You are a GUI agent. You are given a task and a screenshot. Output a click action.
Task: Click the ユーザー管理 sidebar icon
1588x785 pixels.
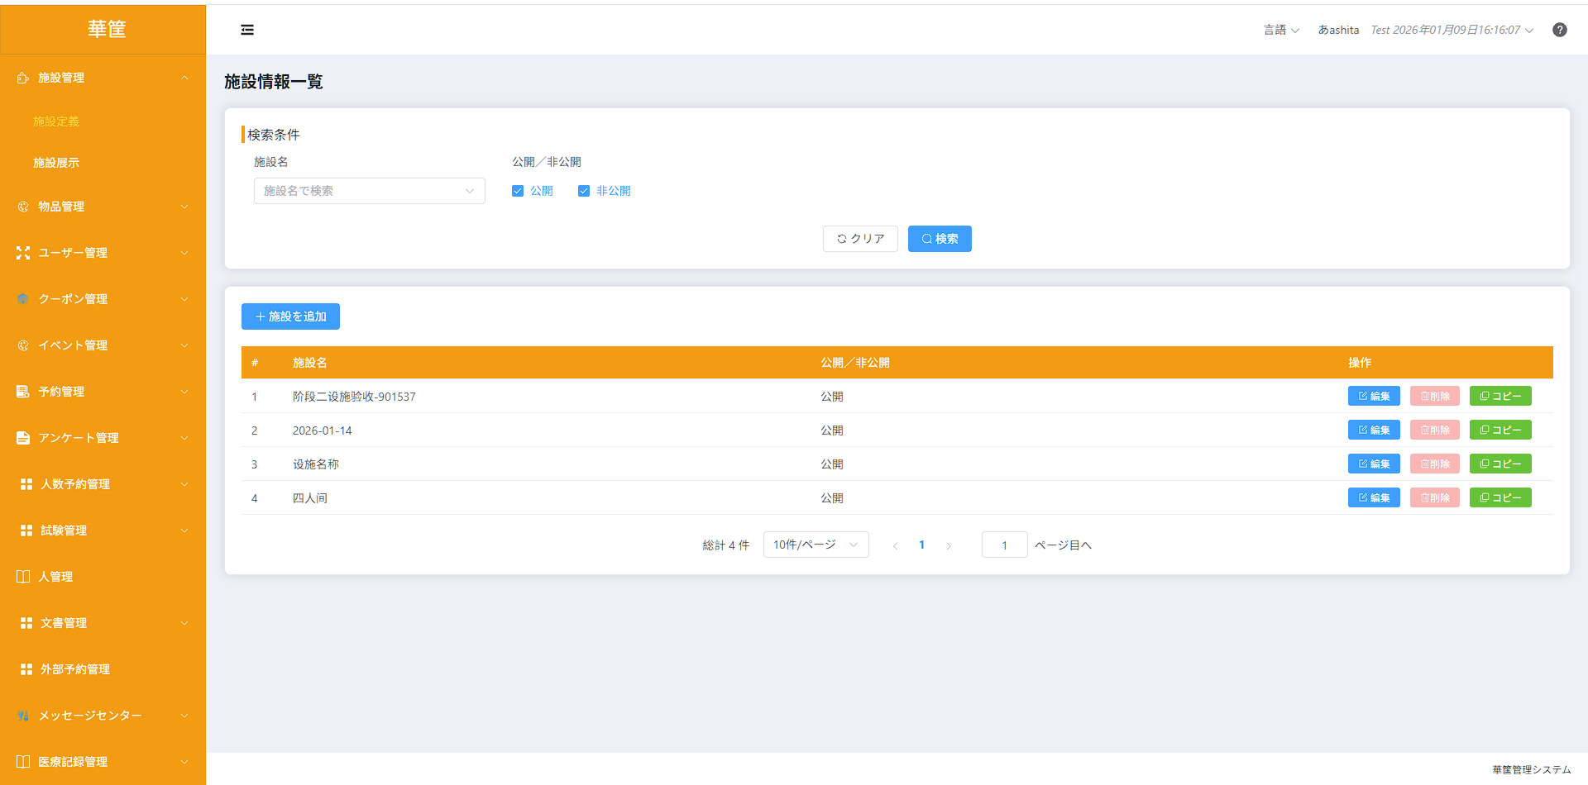coord(23,253)
